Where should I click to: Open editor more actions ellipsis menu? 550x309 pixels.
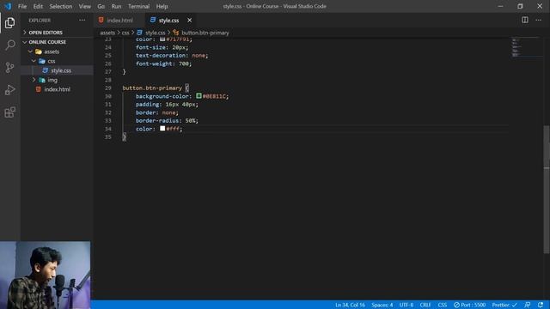pyautogui.click(x=539, y=20)
